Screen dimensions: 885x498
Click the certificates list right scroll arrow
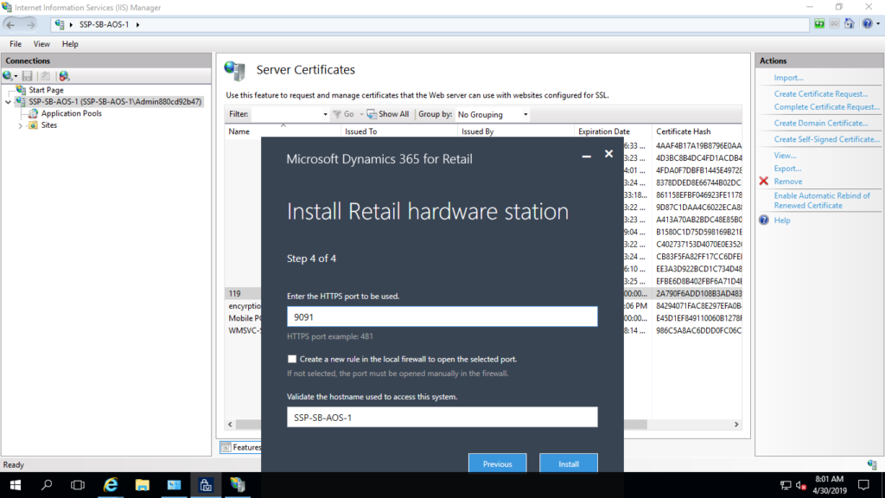pos(736,424)
